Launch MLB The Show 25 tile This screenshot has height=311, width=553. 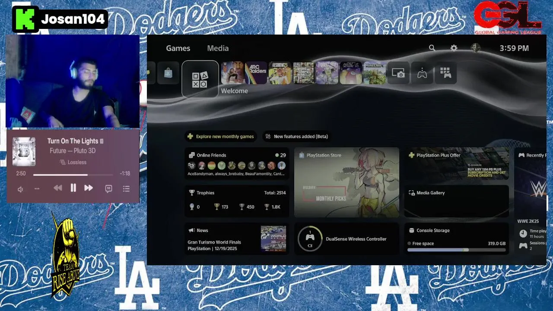(280, 73)
